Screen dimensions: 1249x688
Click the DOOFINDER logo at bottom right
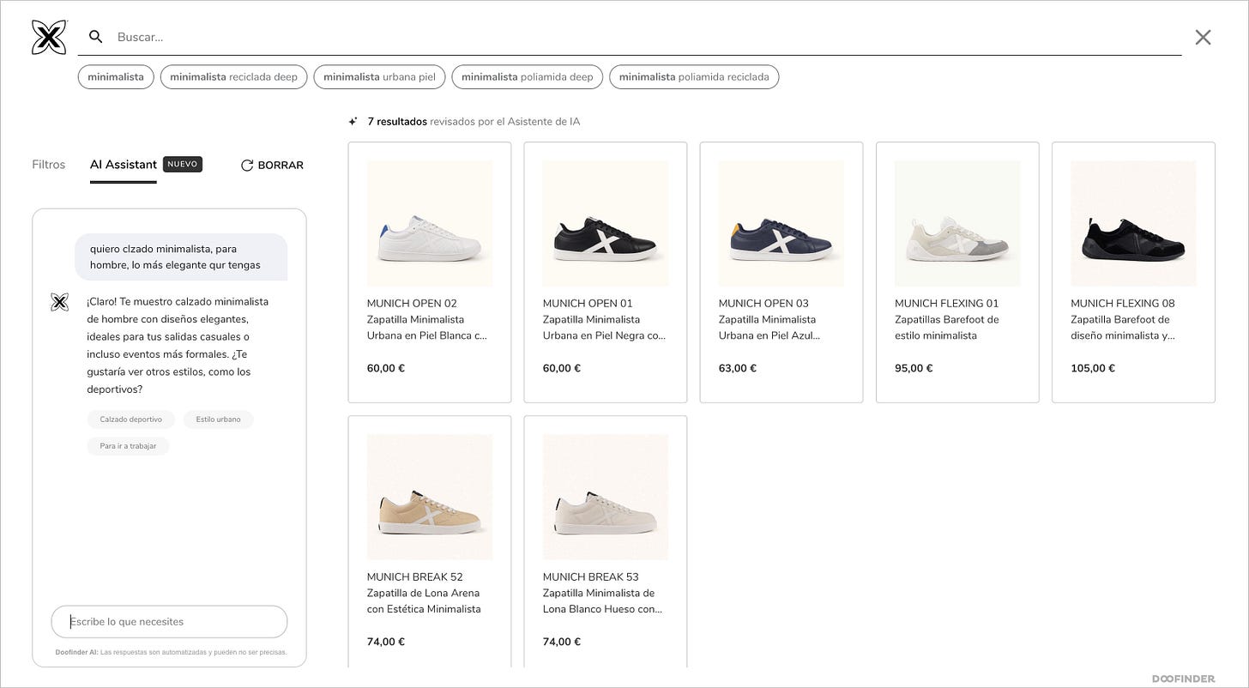coord(1183,679)
